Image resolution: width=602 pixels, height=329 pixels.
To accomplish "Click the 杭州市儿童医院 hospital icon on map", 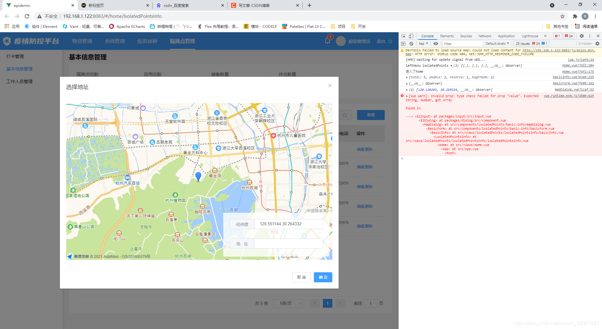I will click(273, 135).
